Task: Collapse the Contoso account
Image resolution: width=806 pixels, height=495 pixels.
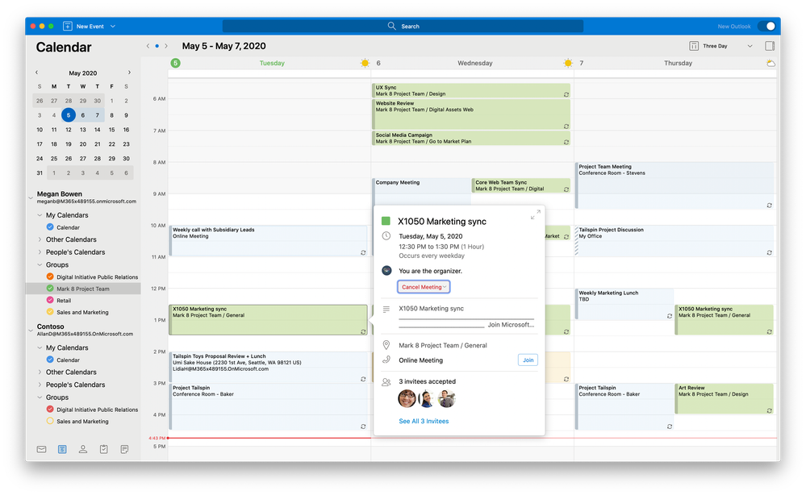Action: pos(31,331)
